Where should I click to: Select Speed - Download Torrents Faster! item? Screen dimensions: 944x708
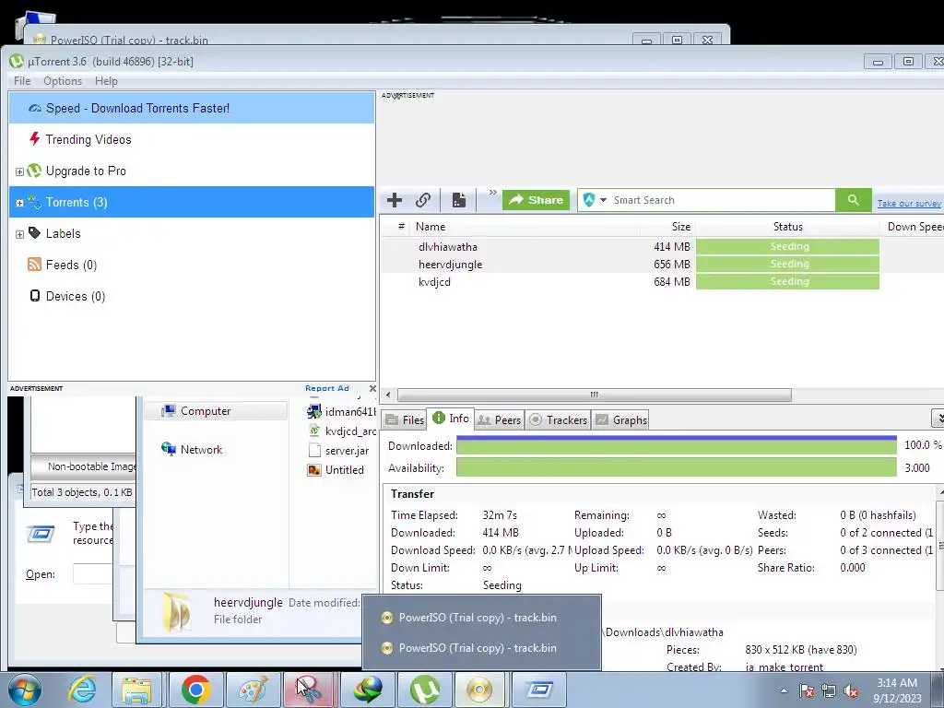coord(192,109)
